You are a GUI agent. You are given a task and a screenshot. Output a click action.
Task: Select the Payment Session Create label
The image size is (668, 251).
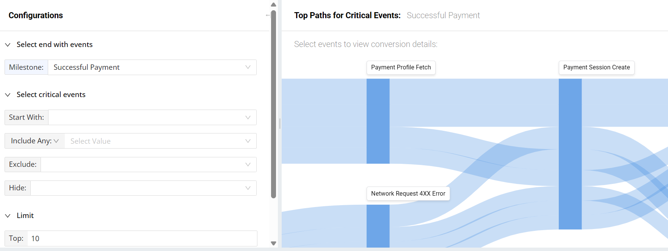click(596, 67)
